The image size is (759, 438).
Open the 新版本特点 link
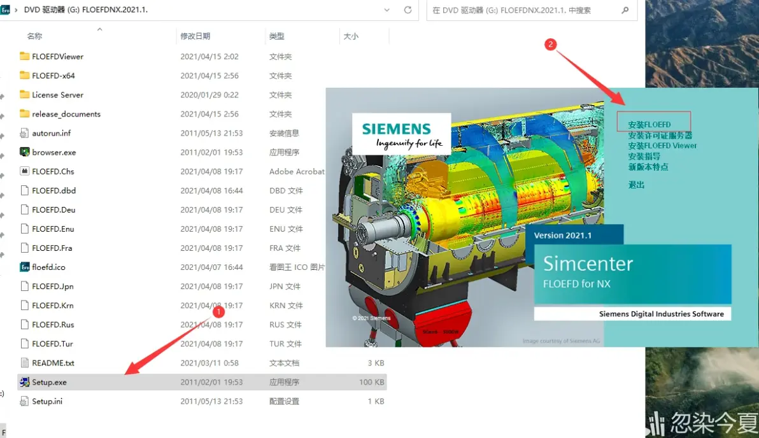click(x=648, y=167)
